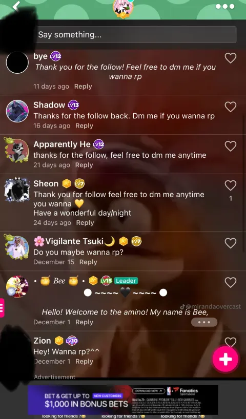Tap the back arrow icon
Viewport: 246px width, 419px height.
pos(16,6)
